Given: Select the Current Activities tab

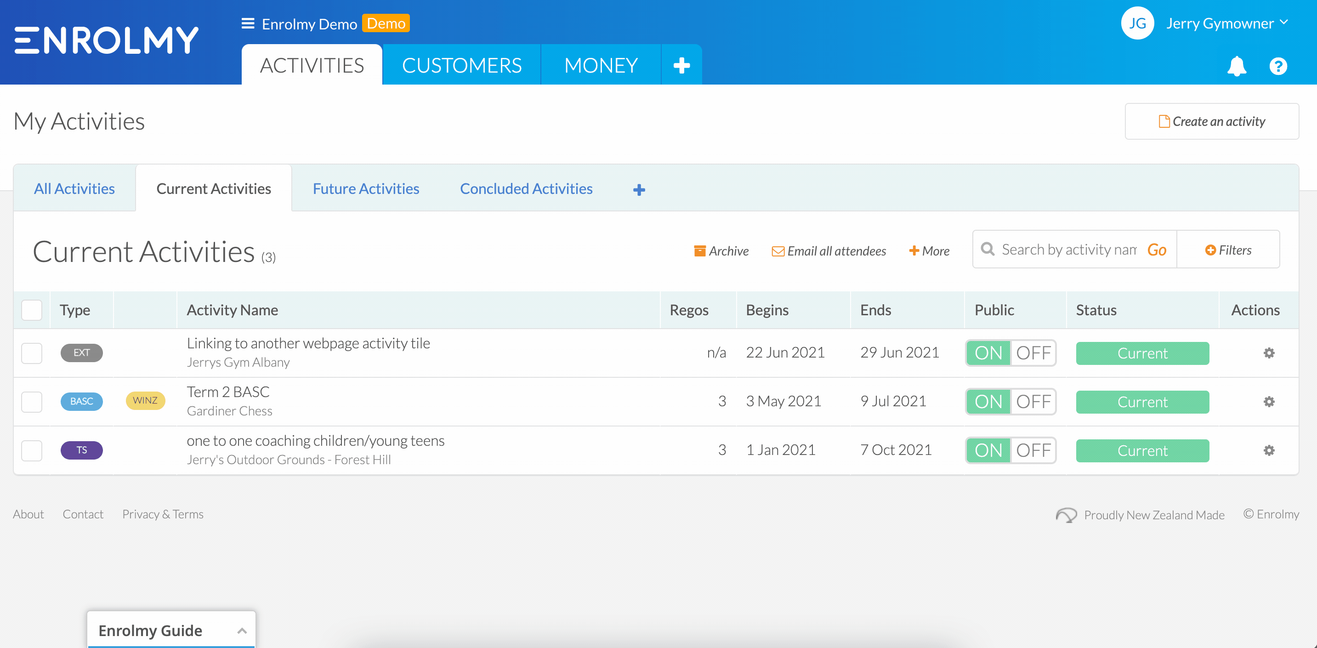Looking at the screenshot, I should 214,188.
